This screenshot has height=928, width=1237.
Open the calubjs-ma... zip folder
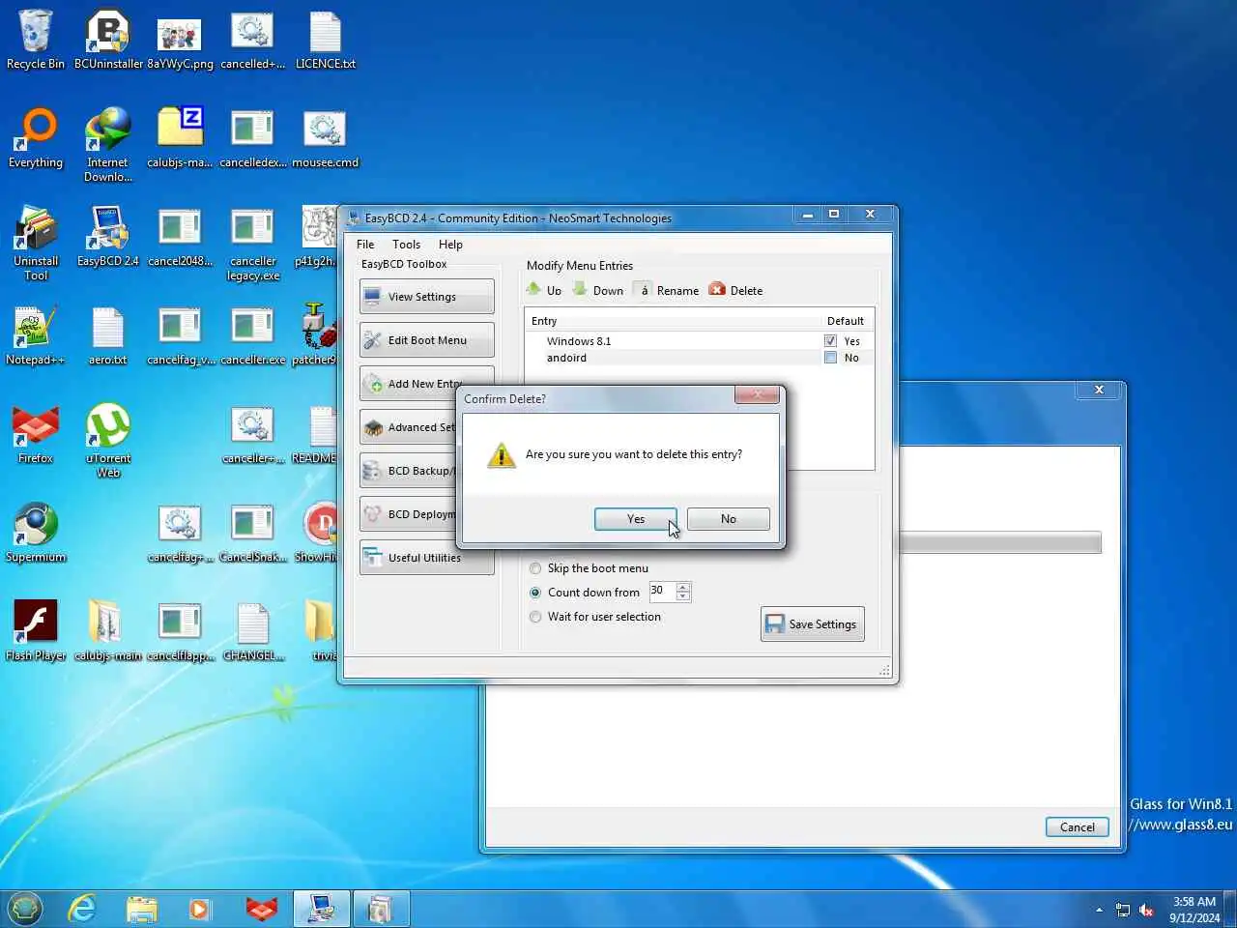click(180, 139)
